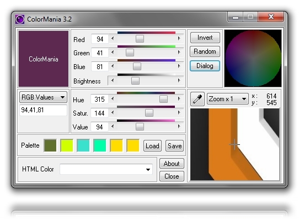Click the Green slider thumb
The width and height of the screenshot is (299, 219).
130,53
